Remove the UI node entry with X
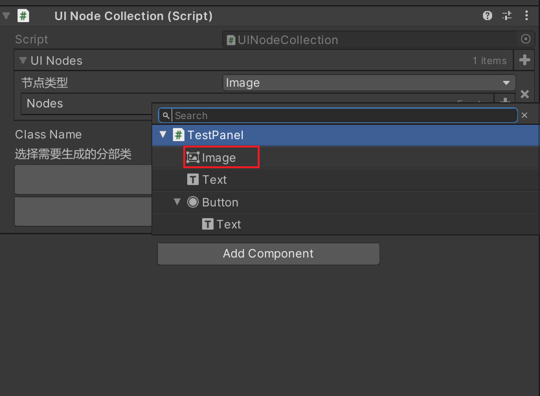540x396 pixels. coord(525,94)
